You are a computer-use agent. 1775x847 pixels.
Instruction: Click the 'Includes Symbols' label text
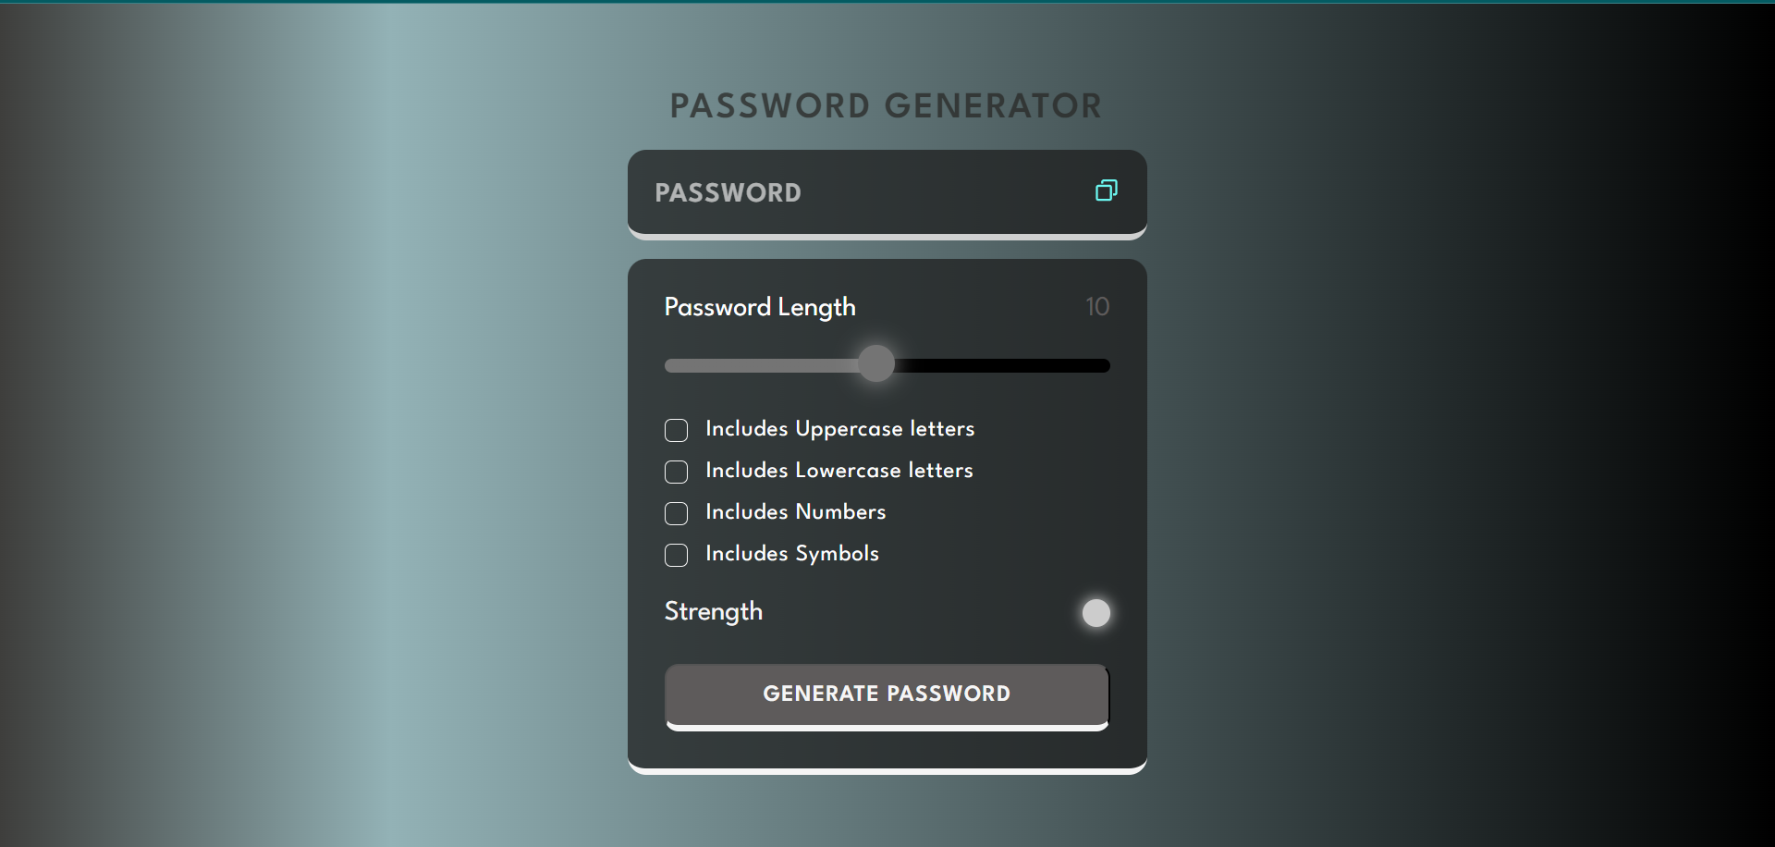[791, 554]
